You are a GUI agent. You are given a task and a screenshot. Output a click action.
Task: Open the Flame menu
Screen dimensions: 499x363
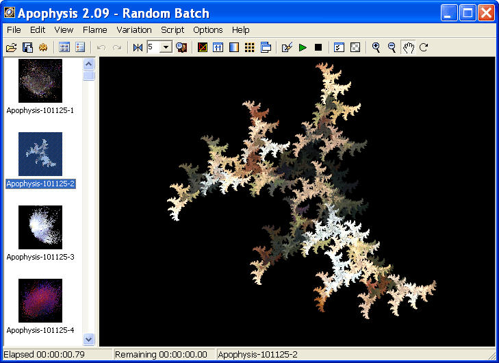click(95, 30)
